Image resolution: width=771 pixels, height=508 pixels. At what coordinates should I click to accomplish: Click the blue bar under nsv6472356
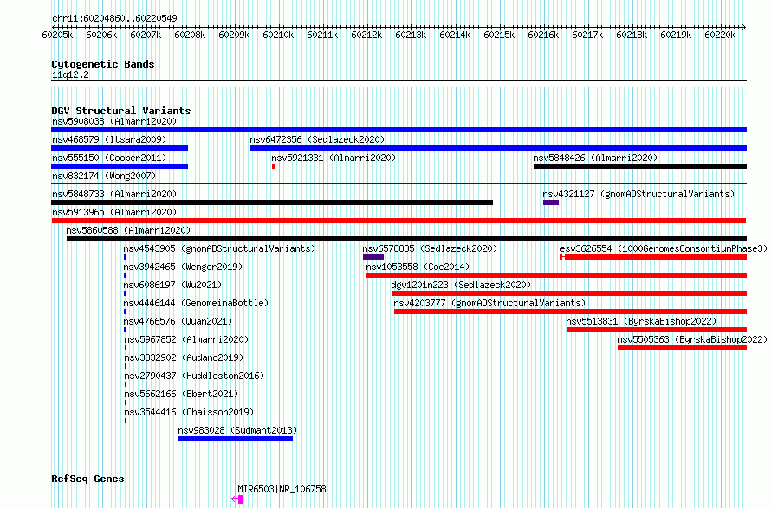click(498, 148)
